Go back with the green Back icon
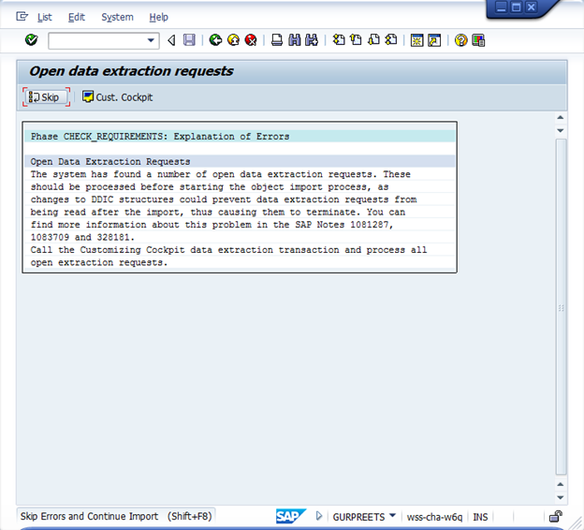584x530 pixels. (x=215, y=40)
